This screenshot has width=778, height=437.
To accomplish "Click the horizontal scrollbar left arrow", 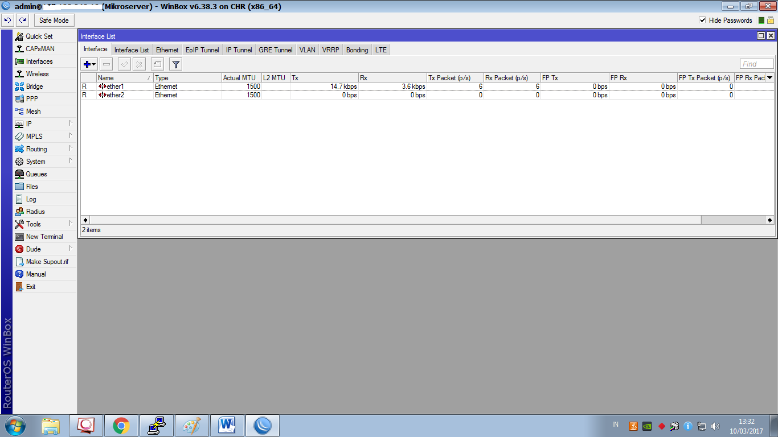I will (85, 220).
